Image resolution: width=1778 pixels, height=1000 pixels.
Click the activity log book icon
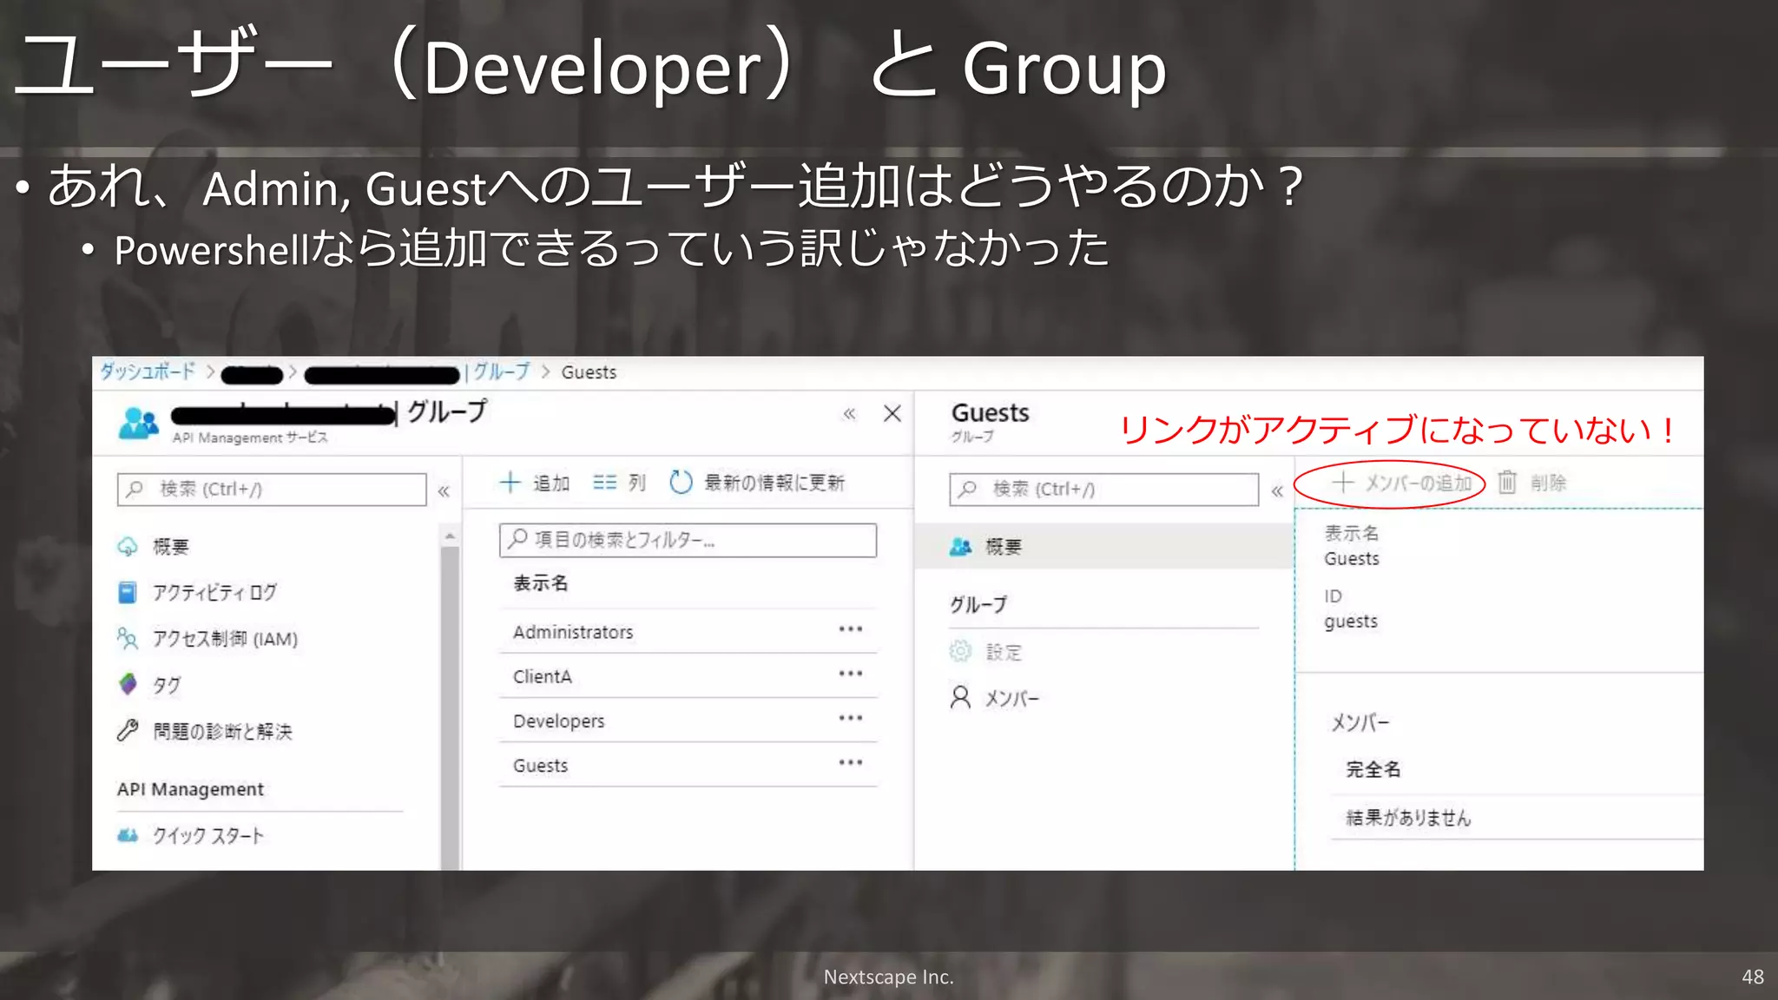click(x=128, y=592)
